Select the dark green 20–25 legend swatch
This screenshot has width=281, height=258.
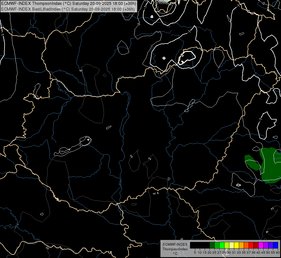point(212,245)
